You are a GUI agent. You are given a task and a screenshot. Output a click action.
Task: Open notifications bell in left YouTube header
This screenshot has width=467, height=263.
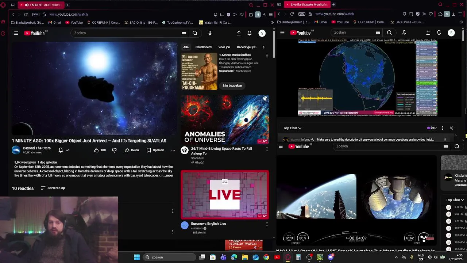(250, 33)
